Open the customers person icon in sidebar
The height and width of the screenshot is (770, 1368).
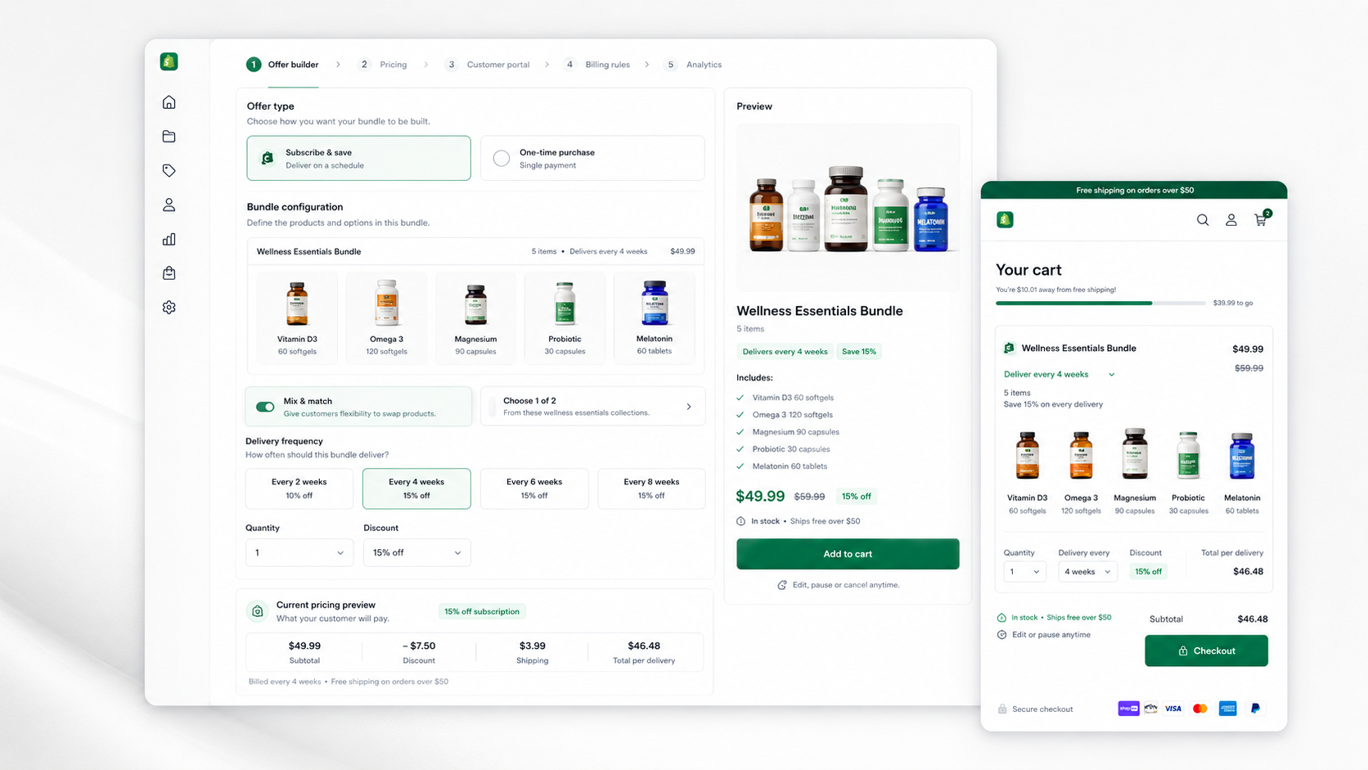coord(169,205)
